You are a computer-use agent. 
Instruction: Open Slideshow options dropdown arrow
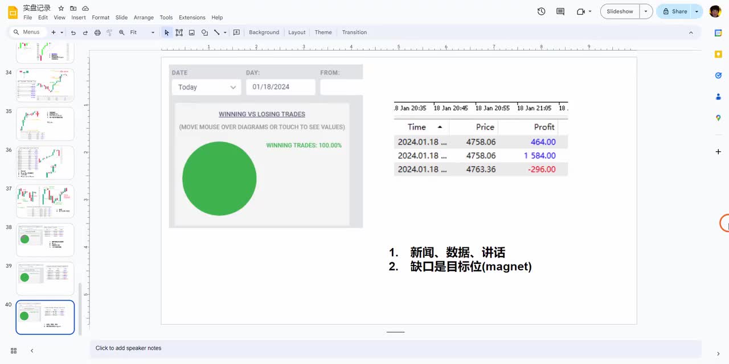coord(646,11)
